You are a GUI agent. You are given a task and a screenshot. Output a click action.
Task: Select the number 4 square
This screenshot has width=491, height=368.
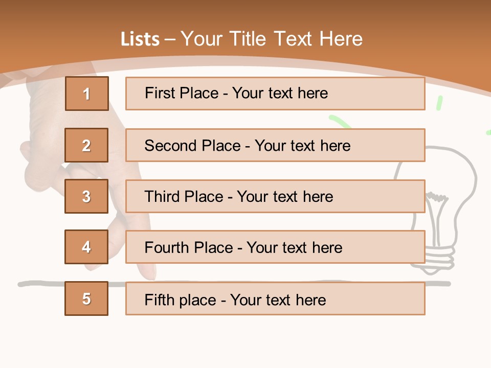(86, 247)
